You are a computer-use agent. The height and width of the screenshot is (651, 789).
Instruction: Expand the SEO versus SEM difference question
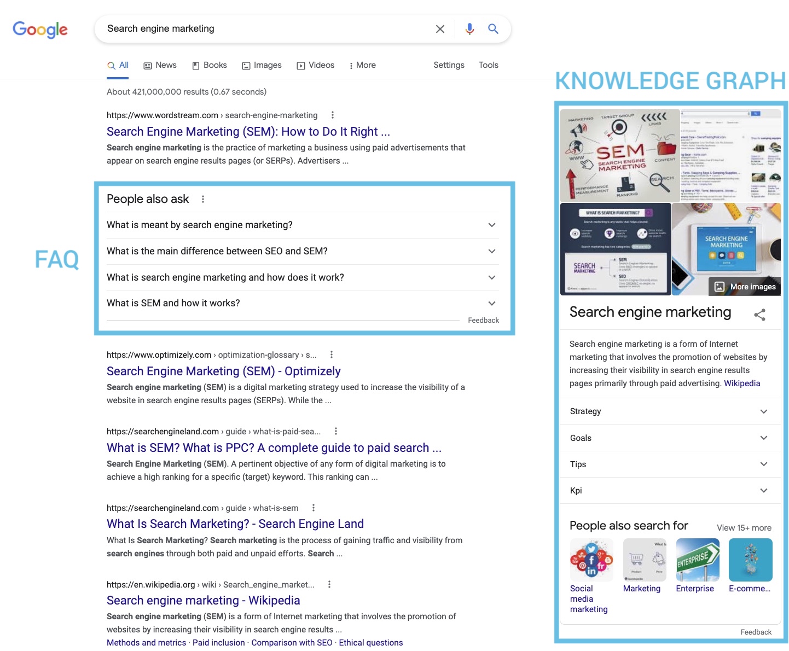303,251
